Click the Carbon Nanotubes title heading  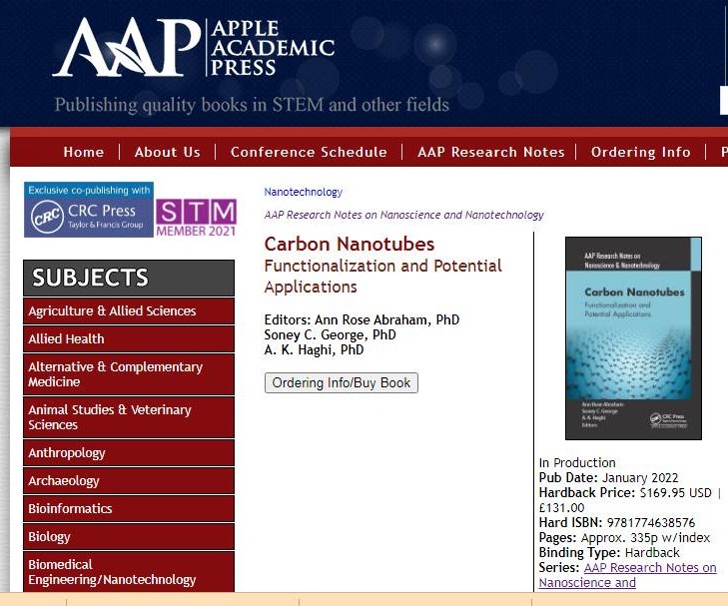click(350, 244)
